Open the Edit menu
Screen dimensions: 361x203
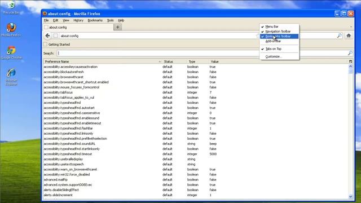(x=55, y=20)
